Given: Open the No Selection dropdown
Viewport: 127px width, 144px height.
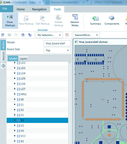Looking at the screenshot, I should [x=49, y=35].
